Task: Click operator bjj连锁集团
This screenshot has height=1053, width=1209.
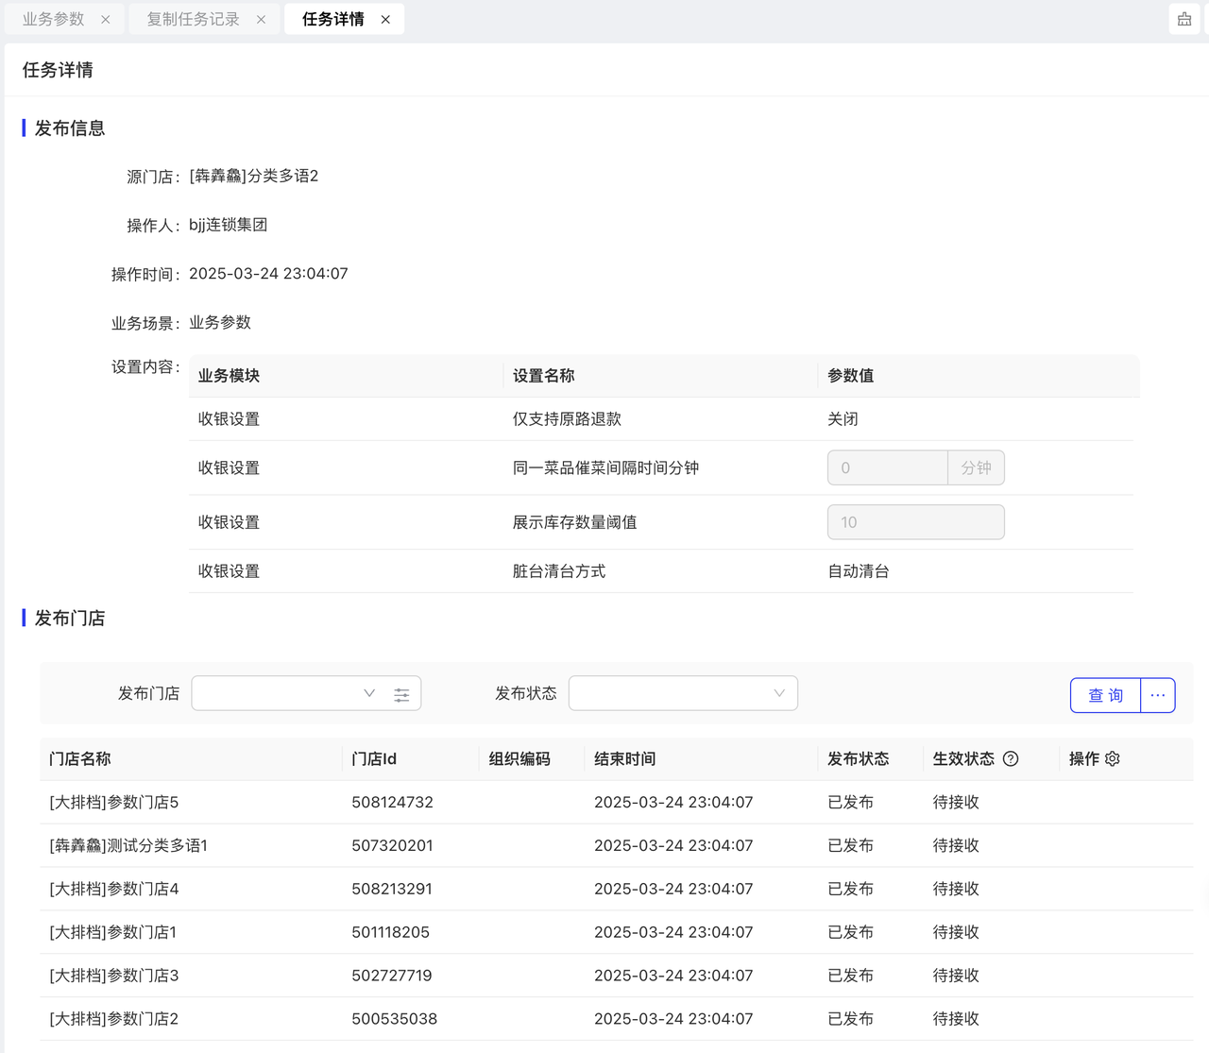Action: (x=228, y=226)
